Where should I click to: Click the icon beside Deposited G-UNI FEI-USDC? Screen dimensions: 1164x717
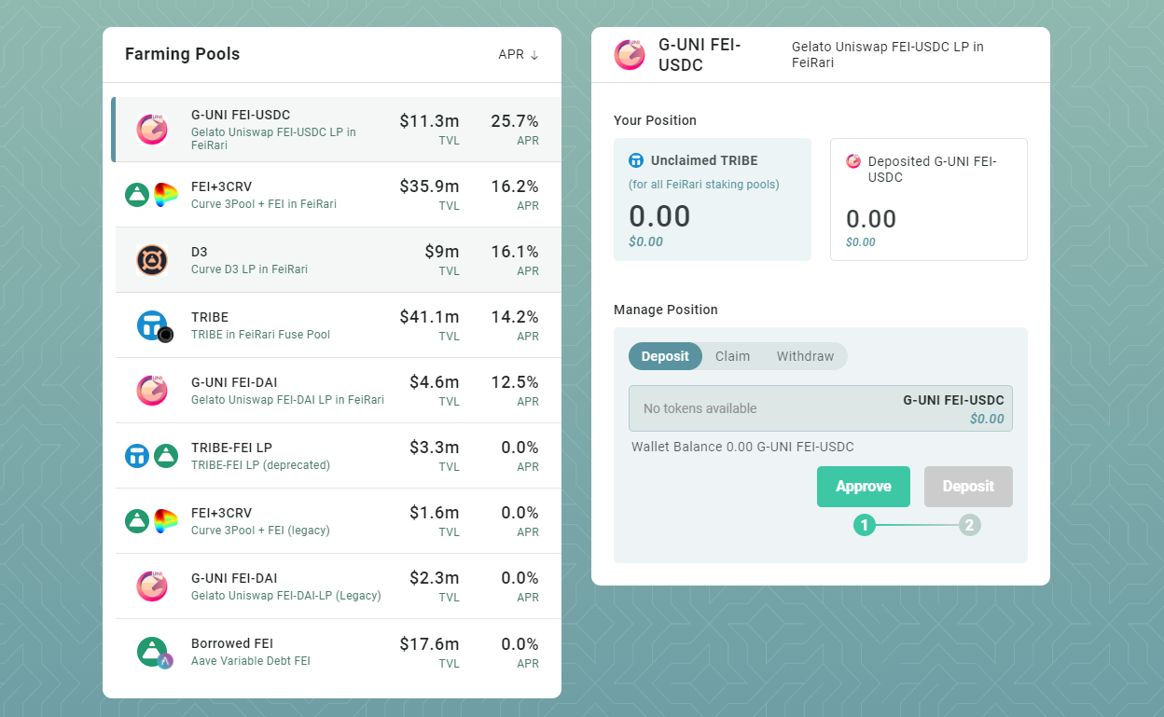[853, 161]
